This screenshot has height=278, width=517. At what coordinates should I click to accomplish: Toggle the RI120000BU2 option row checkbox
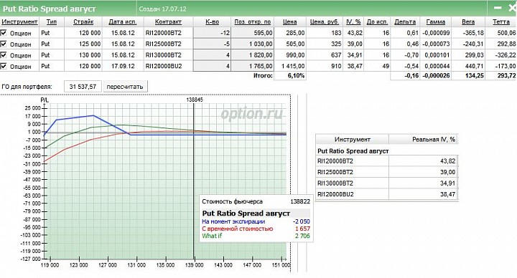tap(4, 66)
